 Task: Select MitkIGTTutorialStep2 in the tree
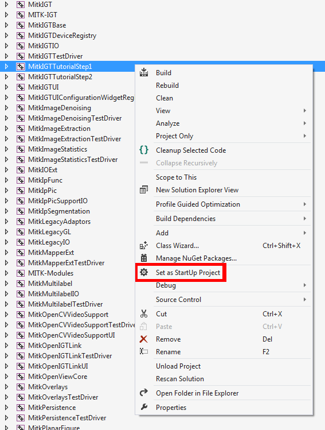pos(60,77)
